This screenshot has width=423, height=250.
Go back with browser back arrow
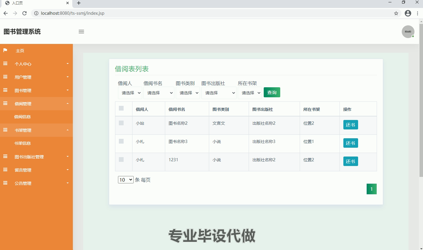(x=6, y=13)
